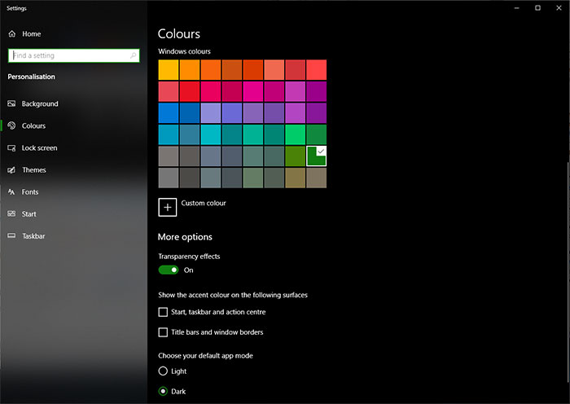Select the checked dark green swatch
Image resolution: width=570 pixels, height=404 pixels.
pyautogui.click(x=316, y=156)
